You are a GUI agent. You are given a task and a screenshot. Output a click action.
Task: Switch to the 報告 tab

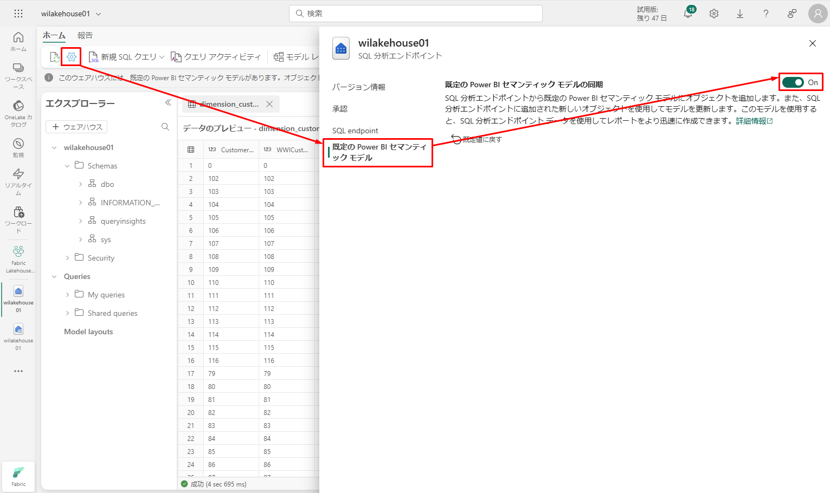[85, 36]
